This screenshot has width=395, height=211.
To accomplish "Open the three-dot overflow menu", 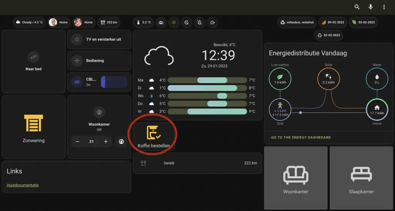I will coord(384,7).
